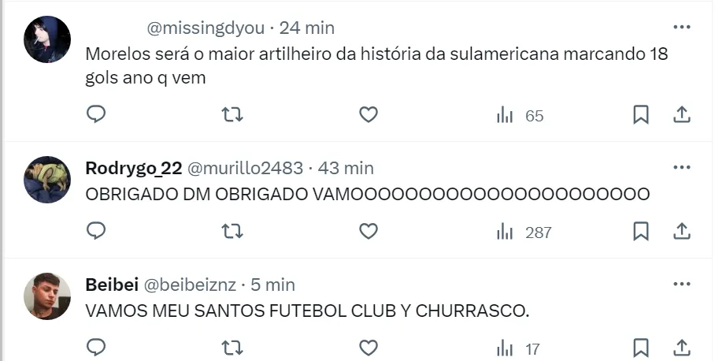Open more options menu on Rodrygo_22 tweet
This screenshot has height=361, width=715.
682,167
